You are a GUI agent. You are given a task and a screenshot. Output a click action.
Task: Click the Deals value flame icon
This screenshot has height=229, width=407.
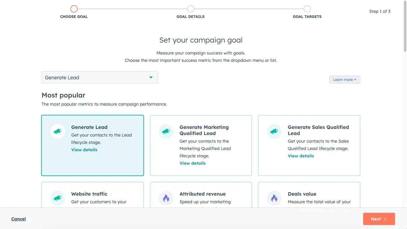click(274, 198)
